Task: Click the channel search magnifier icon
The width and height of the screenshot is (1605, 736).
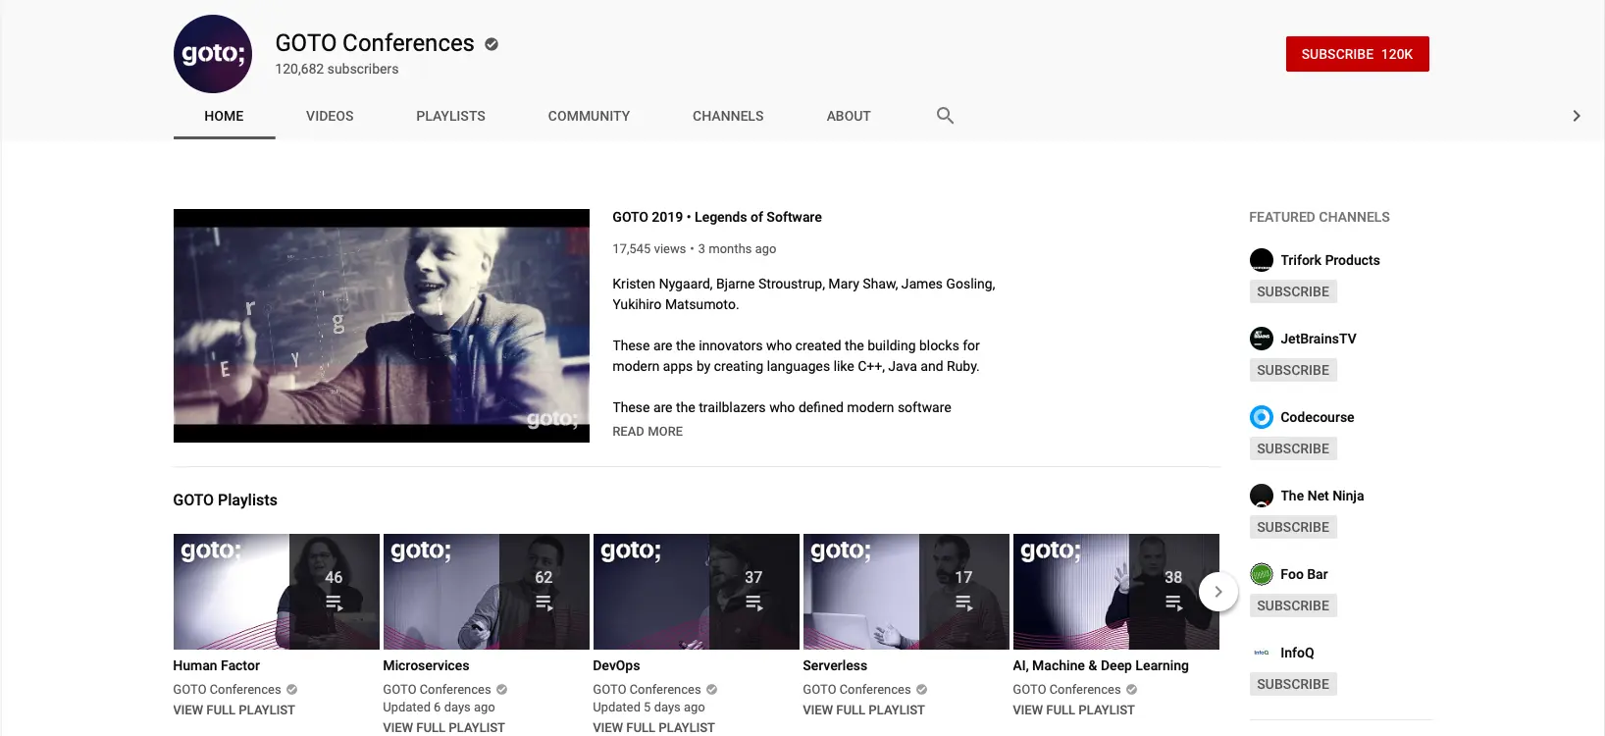Action: [945, 116]
